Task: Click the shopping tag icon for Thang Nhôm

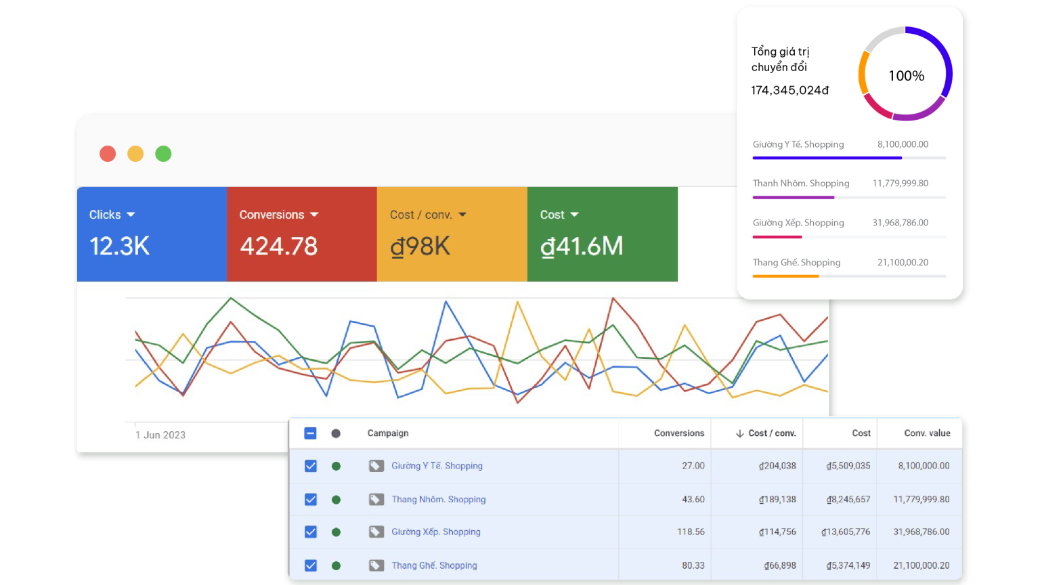Action: coord(376,500)
